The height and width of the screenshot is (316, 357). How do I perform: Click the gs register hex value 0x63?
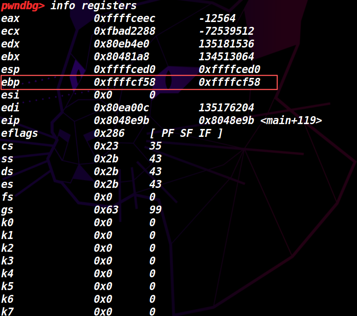[106, 209]
